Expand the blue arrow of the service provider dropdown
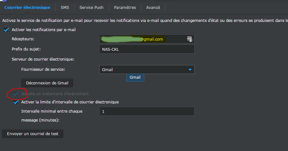 pyautogui.click(x=190, y=69)
